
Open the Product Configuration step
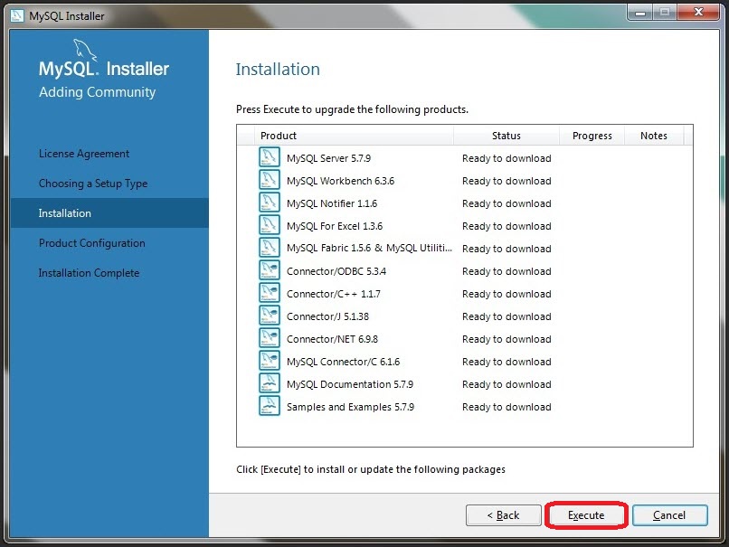pyautogui.click(x=92, y=243)
